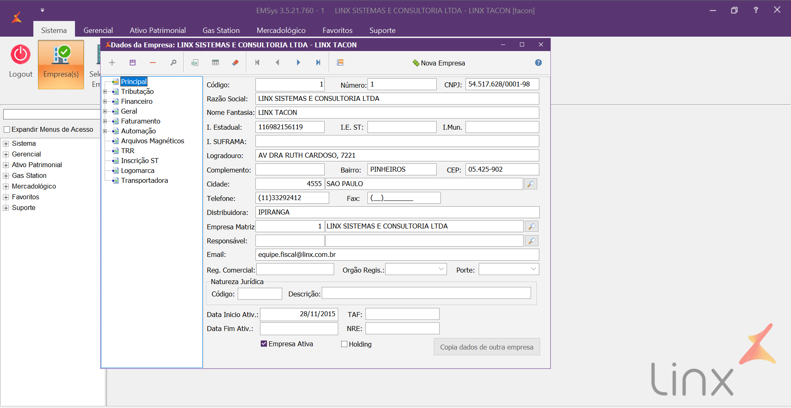The width and height of the screenshot is (791, 408).
Task: Open the Porte dropdown
Action: (x=534, y=269)
